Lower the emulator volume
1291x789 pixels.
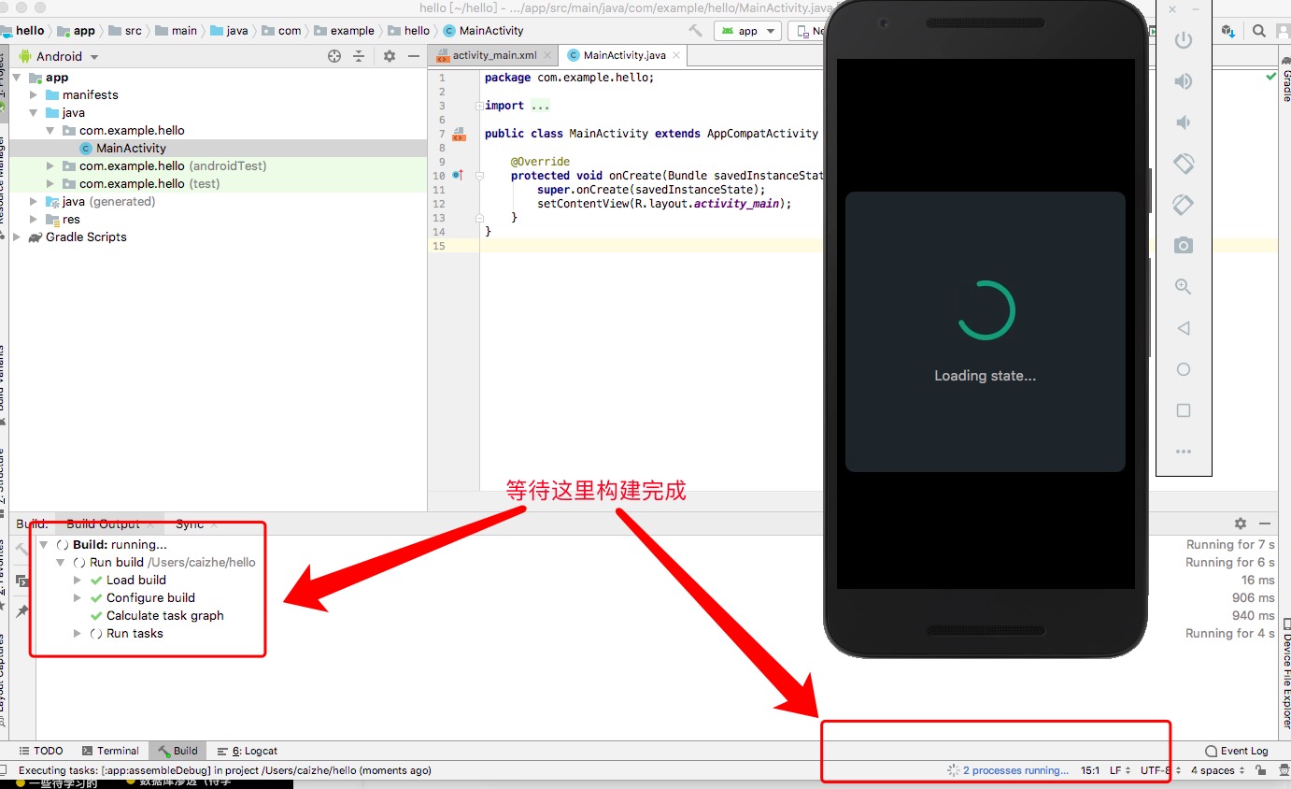(x=1183, y=122)
